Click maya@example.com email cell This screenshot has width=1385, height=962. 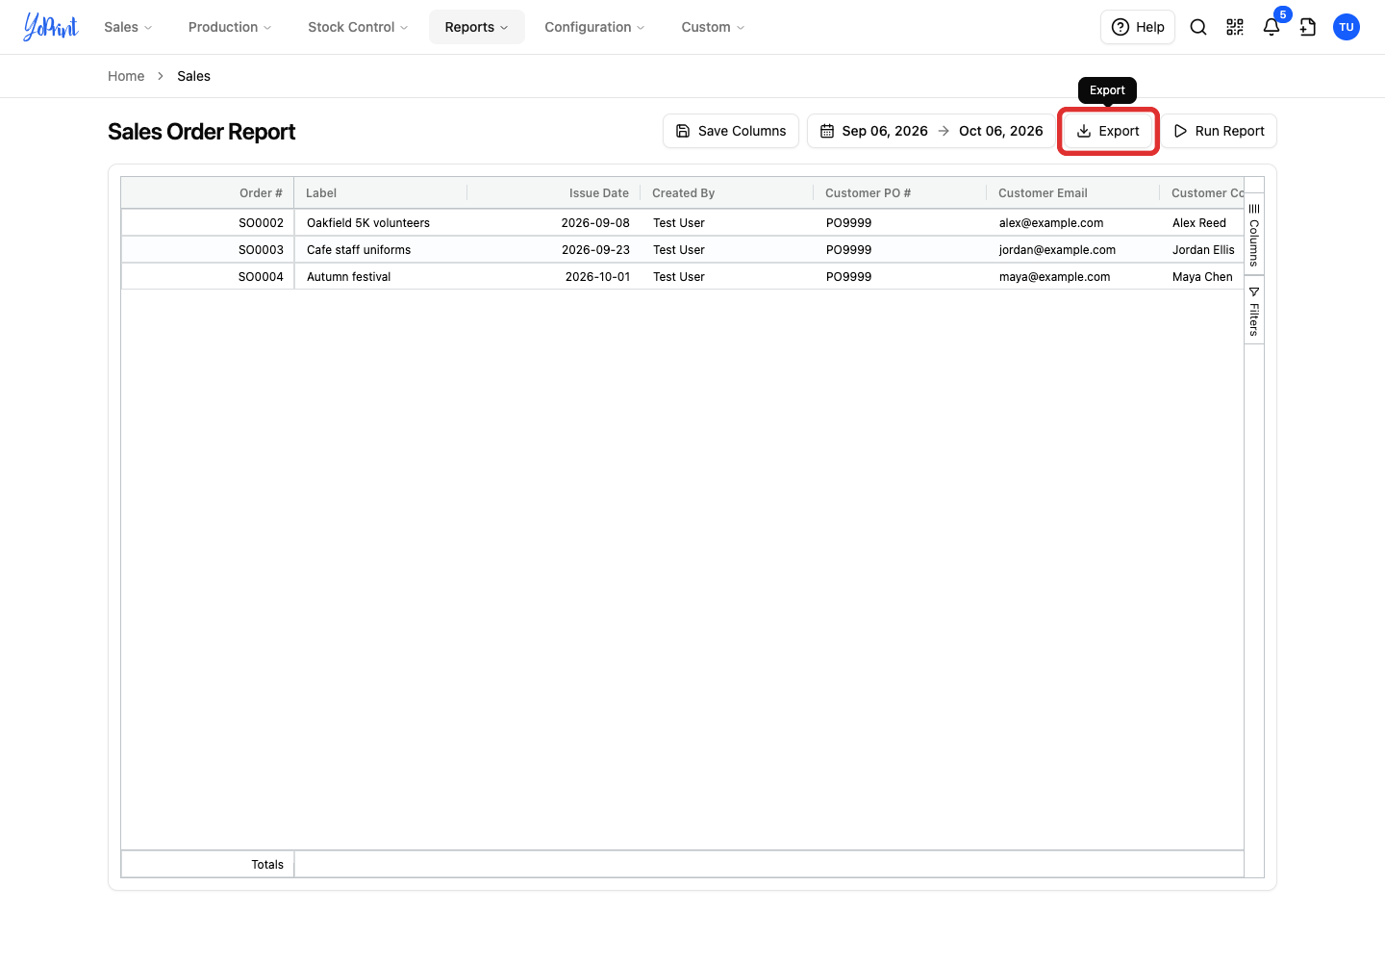pos(1073,277)
